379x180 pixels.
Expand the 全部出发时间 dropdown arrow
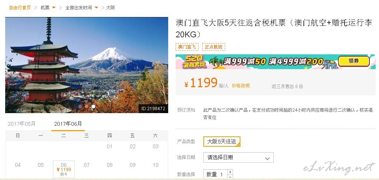tap(96, 8)
